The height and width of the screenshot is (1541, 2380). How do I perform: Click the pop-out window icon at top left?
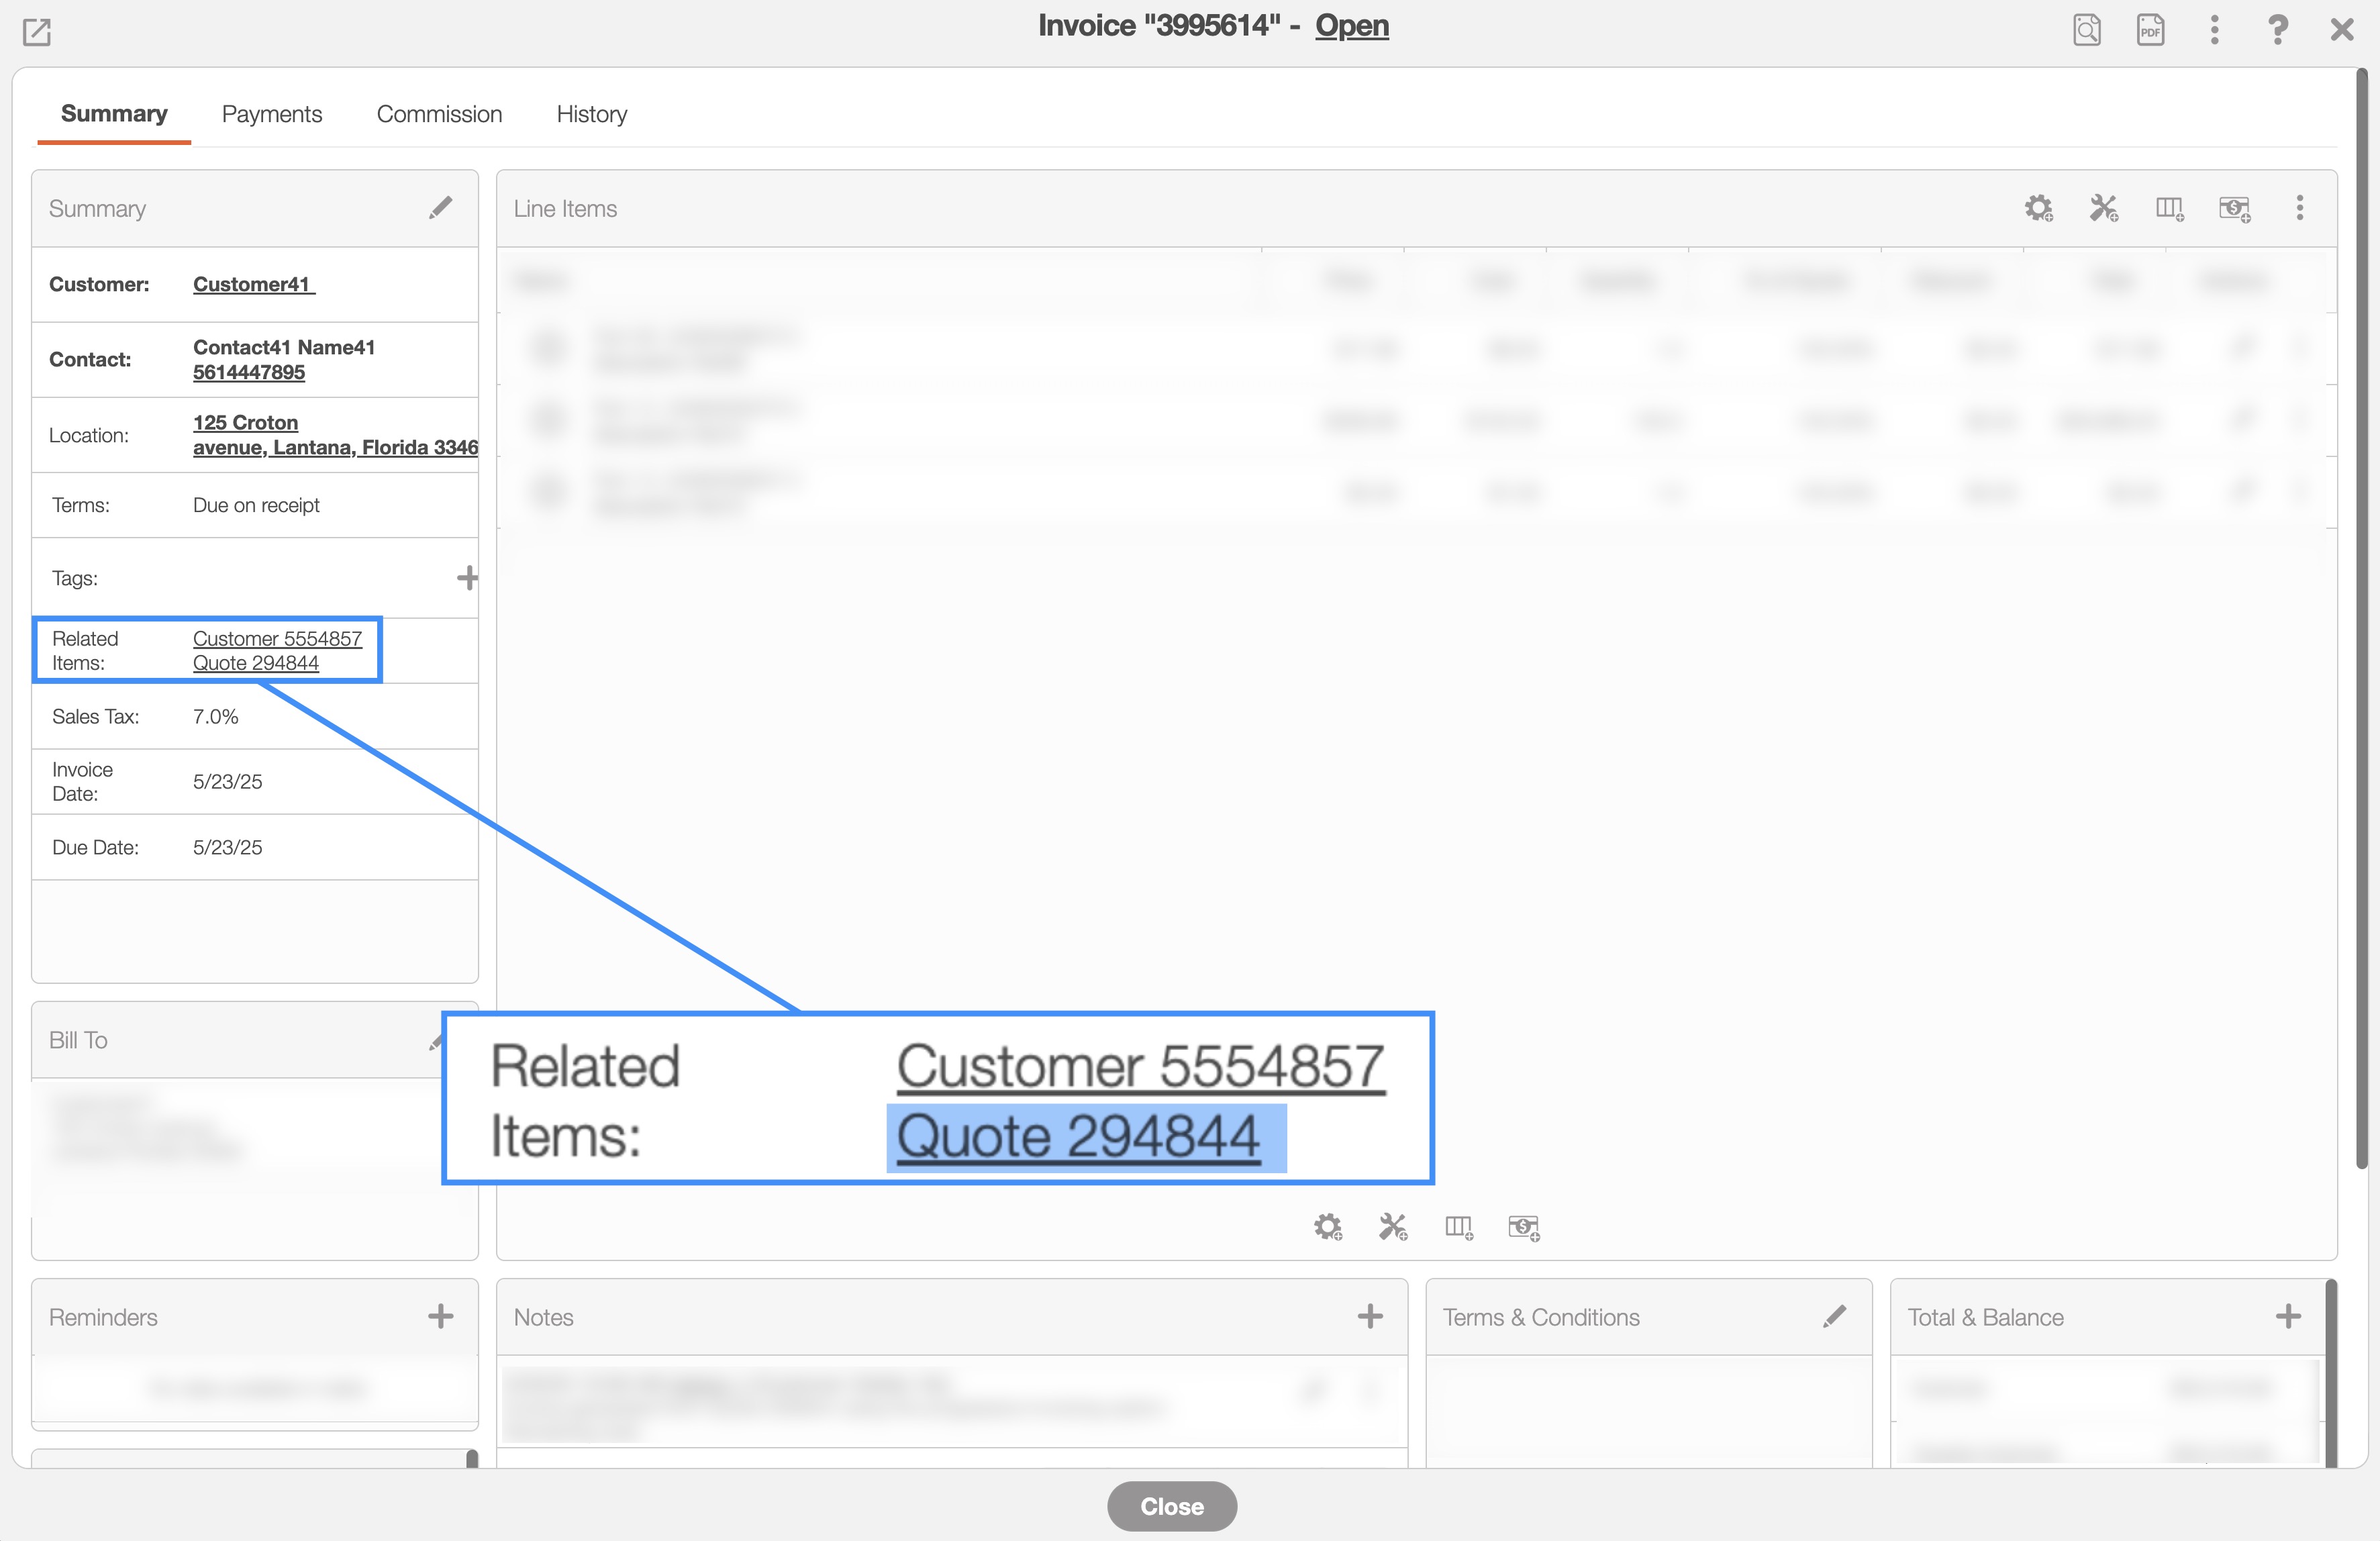[x=37, y=31]
